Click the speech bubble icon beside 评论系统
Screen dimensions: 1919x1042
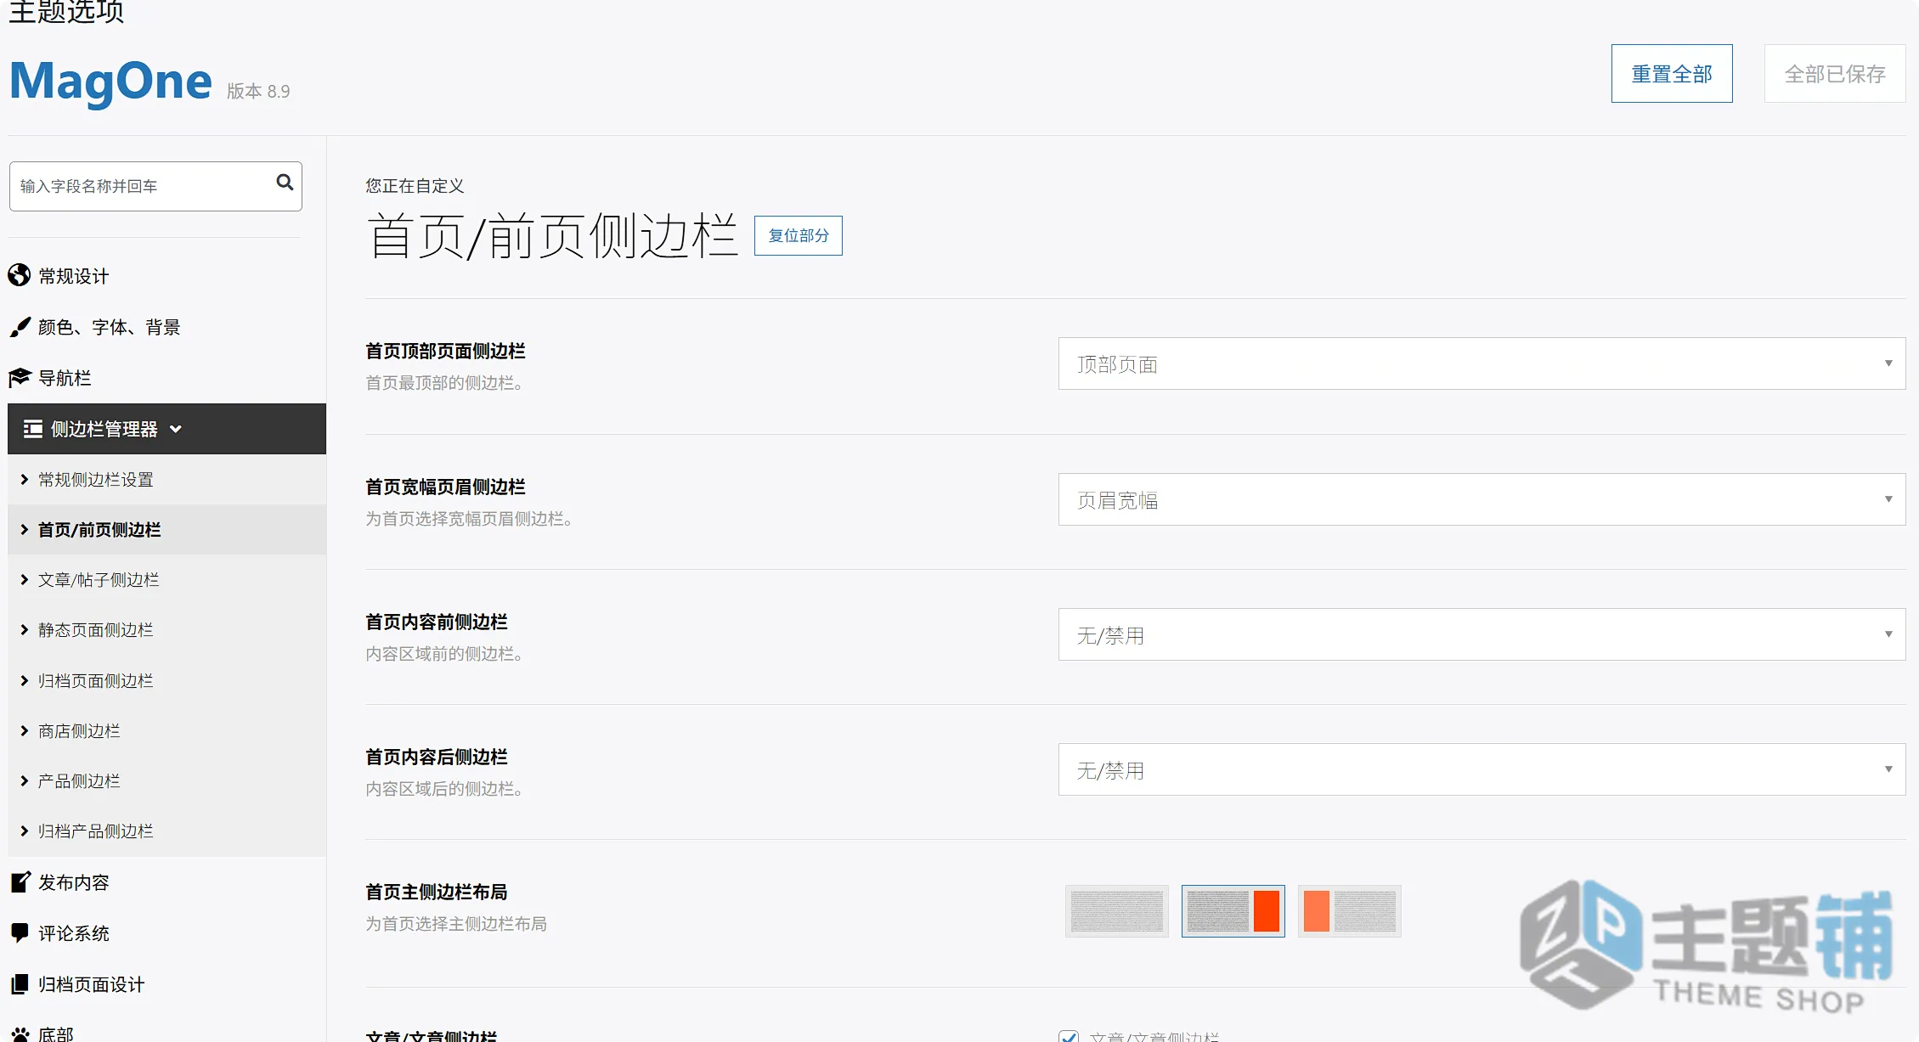tap(20, 932)
